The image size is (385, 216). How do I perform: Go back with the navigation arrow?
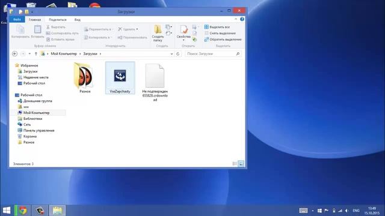coord(14,53)
